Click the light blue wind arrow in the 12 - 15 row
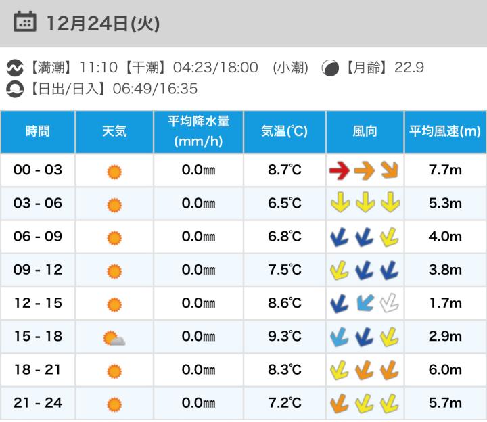 (365, 303)
